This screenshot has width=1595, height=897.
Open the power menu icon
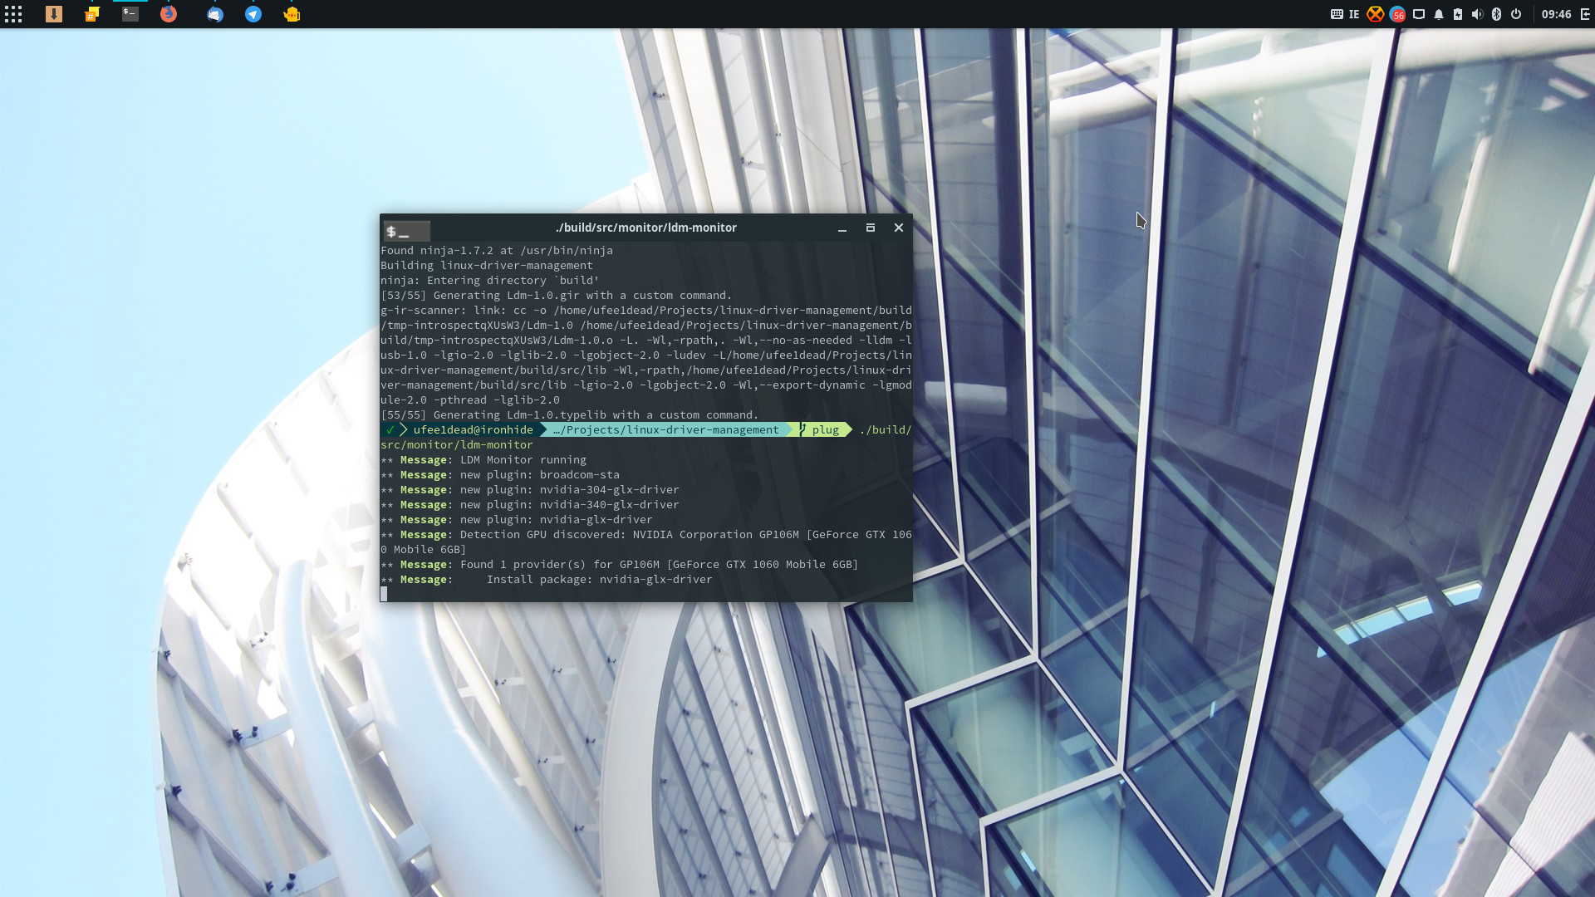[1516, 14]
